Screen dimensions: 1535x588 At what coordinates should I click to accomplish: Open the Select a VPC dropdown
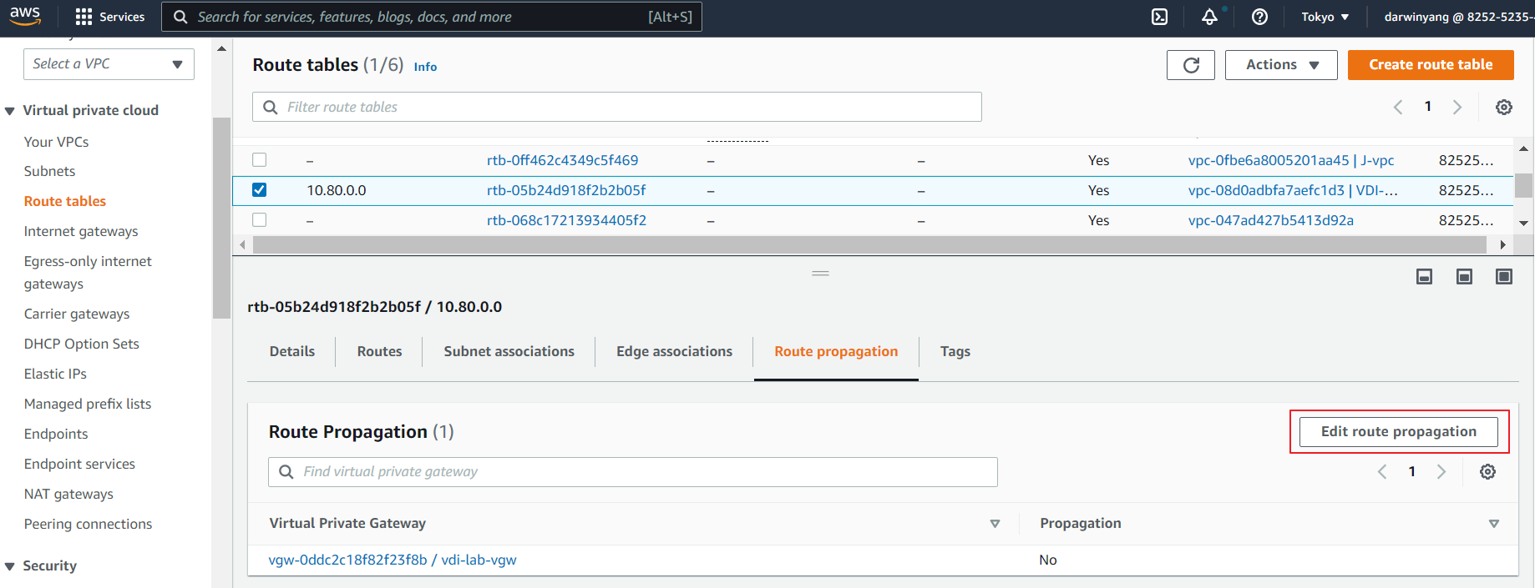109,64
